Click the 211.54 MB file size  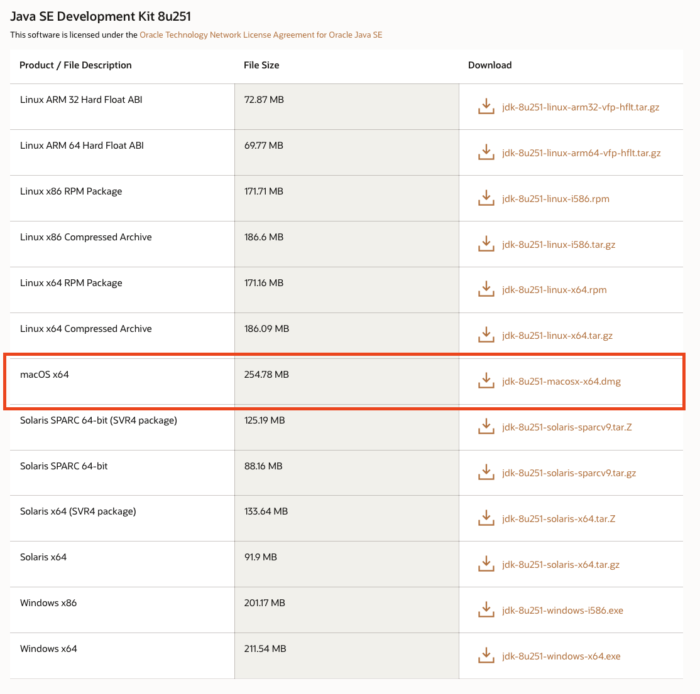[265, 649]
